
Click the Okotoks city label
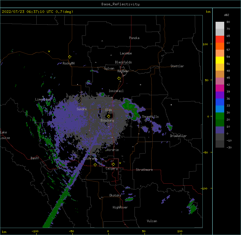pos(115,195)
